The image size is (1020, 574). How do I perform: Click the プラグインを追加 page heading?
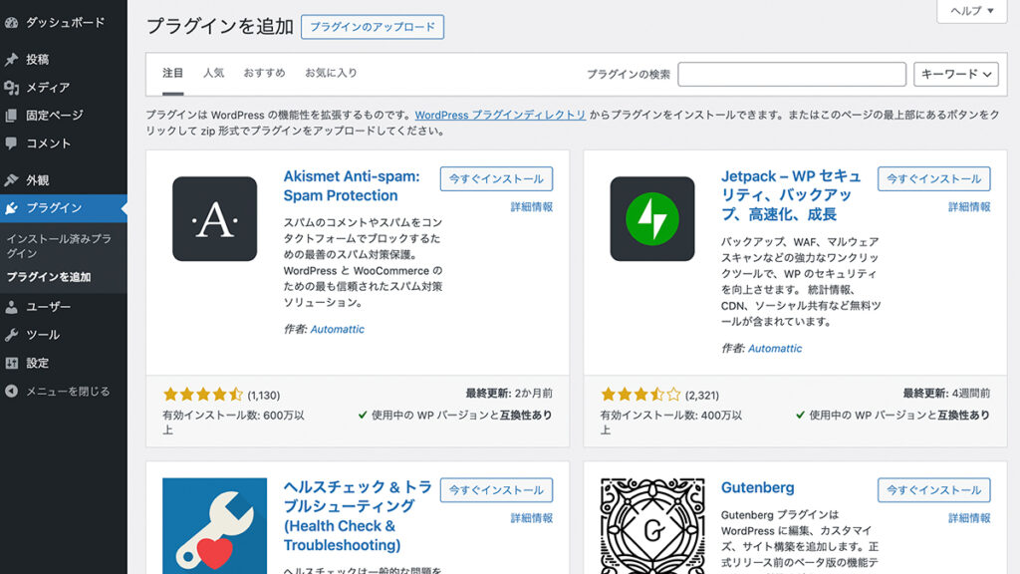point(220,27)
